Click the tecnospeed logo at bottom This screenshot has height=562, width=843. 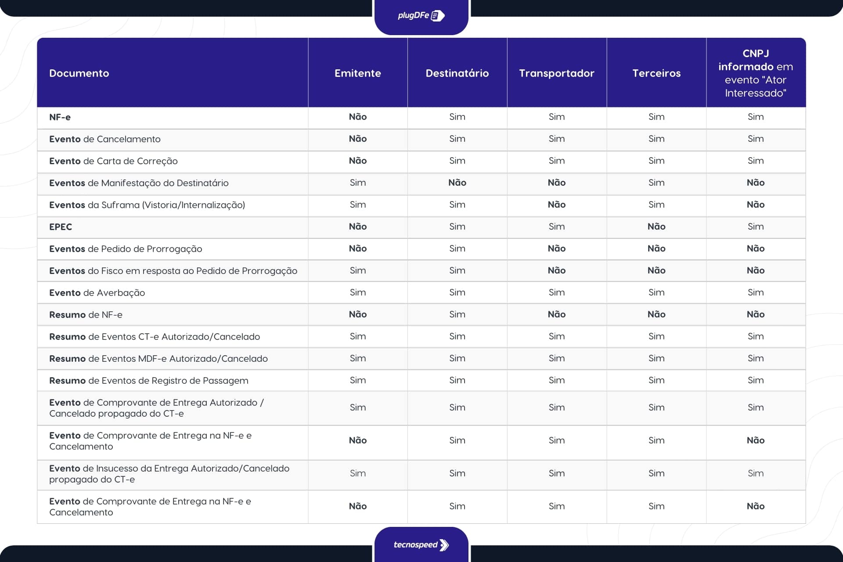(x=421, y=545)
